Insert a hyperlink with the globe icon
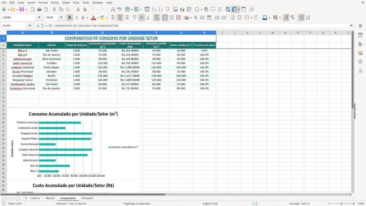Screen dimensions: 366x206 tap(206, 9)
